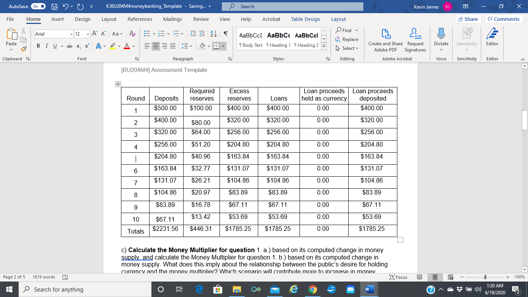Click the table move handle
This screenshot has width=528, height=297.
[x=118, y=84]
